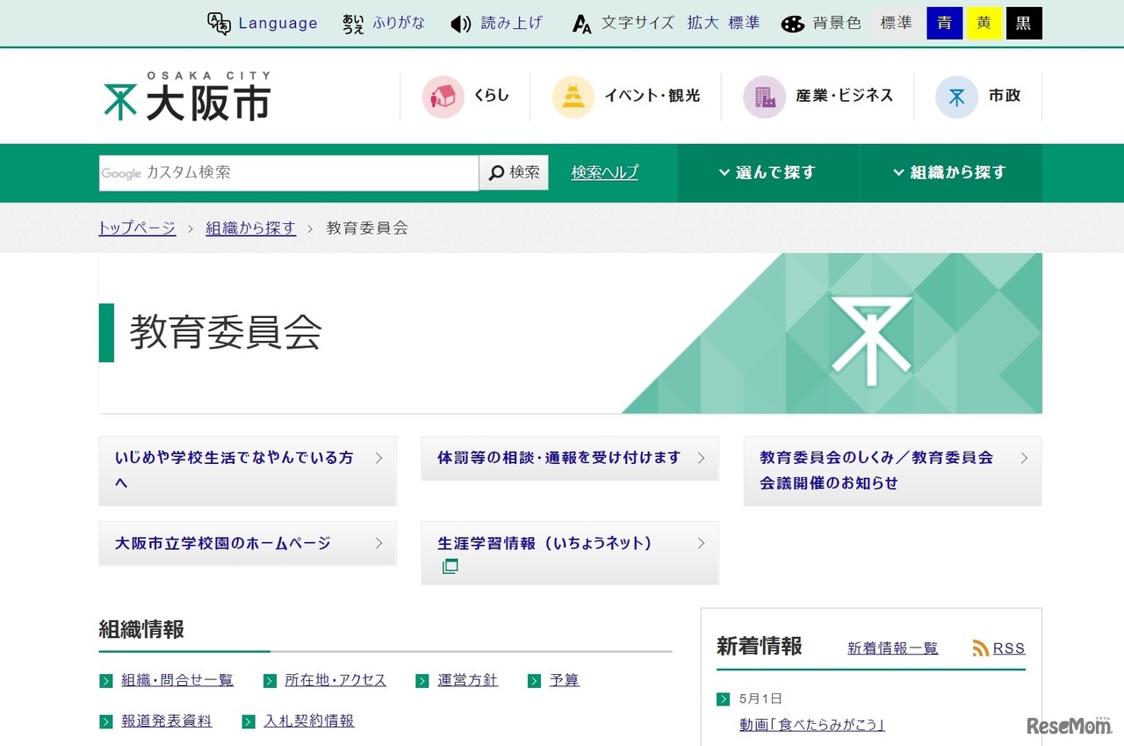The image size is (1124, 746).
Task: Click トップページ in the breadcrumb
Action: coord(136,228)
